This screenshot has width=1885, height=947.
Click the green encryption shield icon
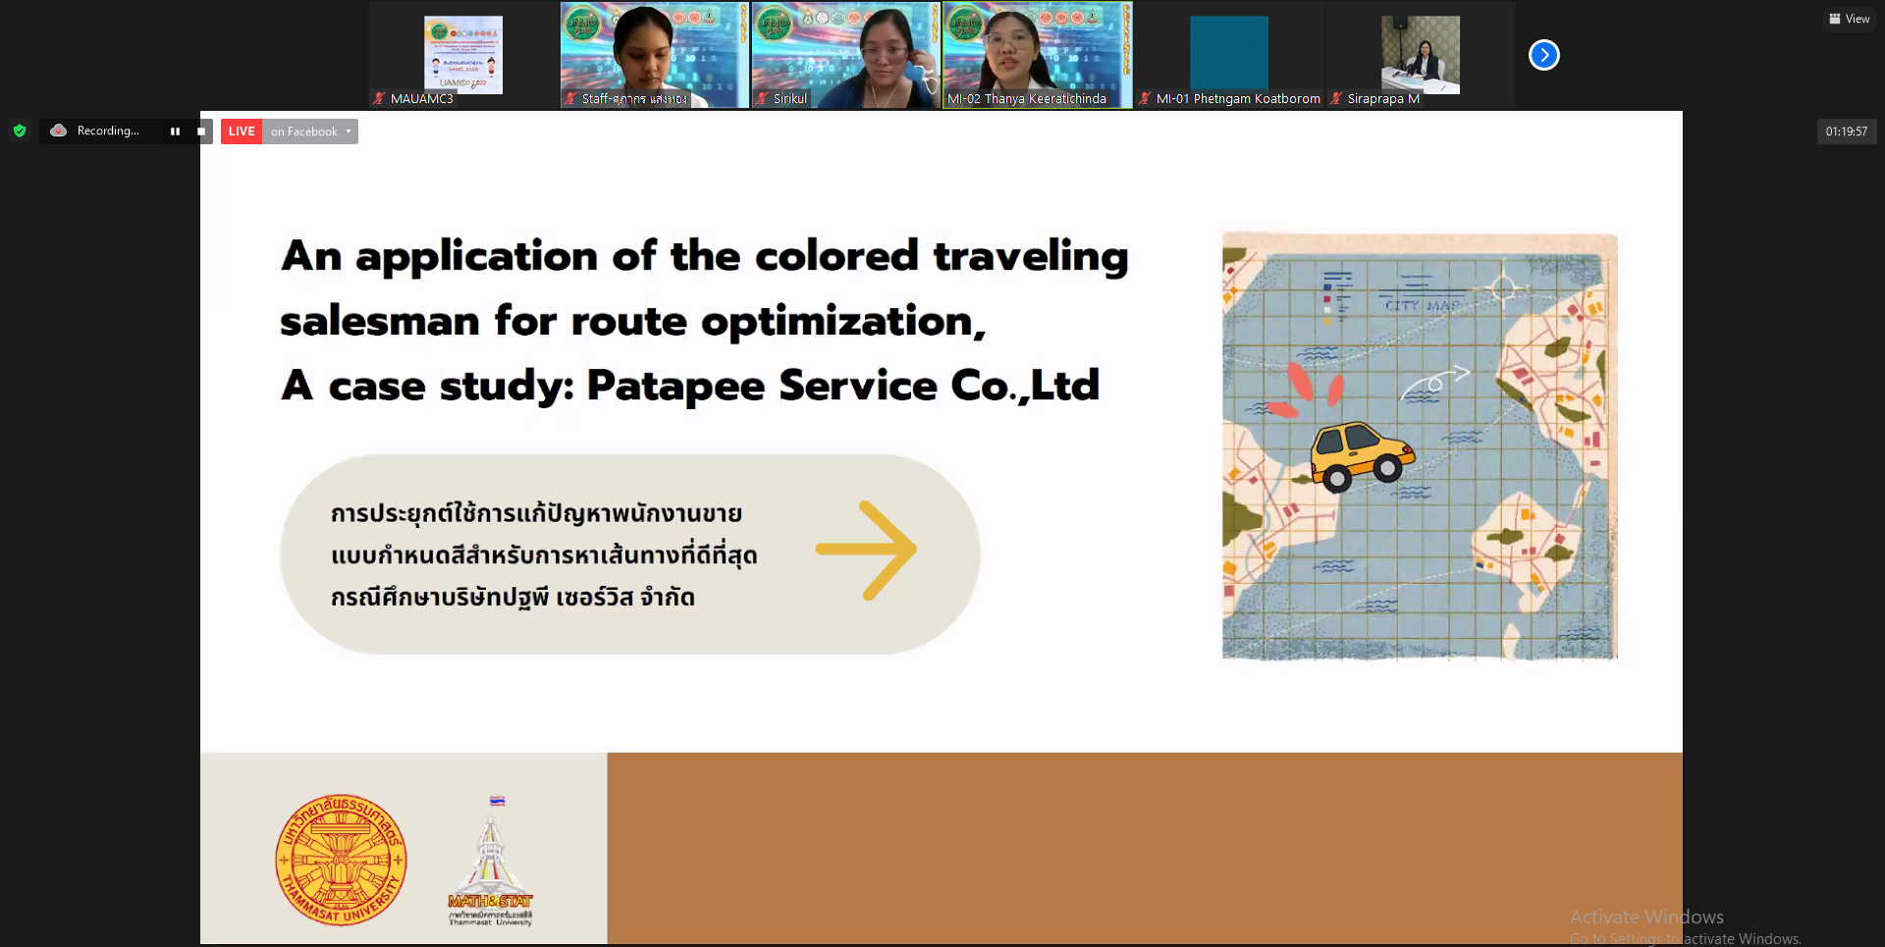pyautogui.click(x=20, y=131)
